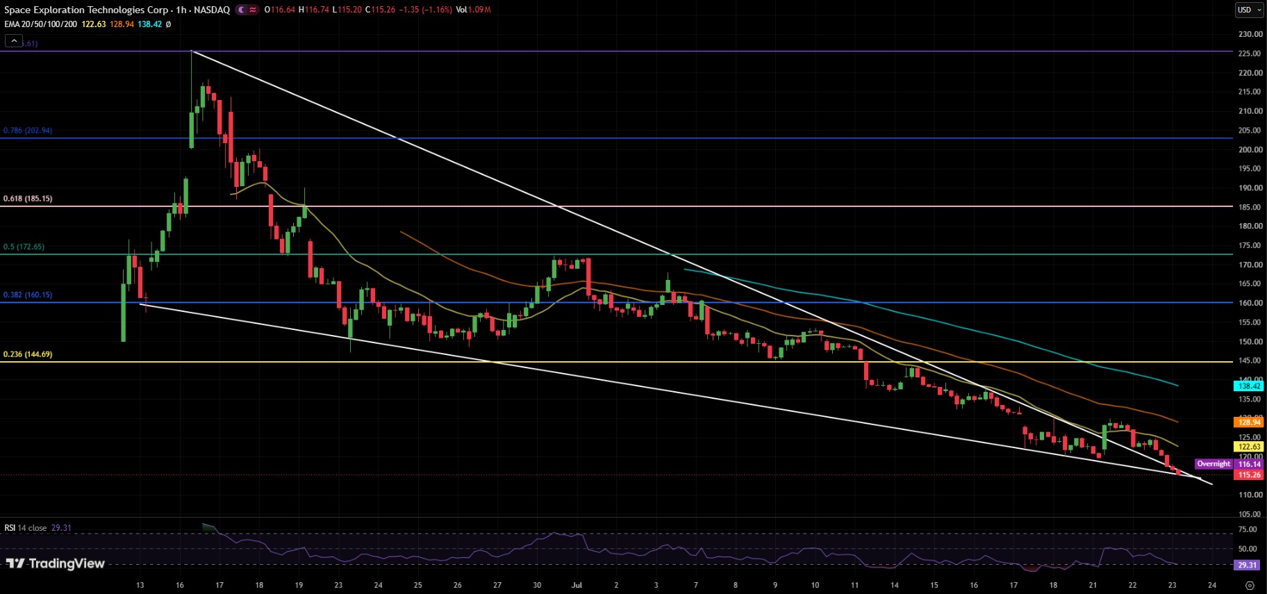This screenshot has width=1267, height=594.
Task: Click the cyan 138.42 price-axis tag
Action: tap(1249, 386)
